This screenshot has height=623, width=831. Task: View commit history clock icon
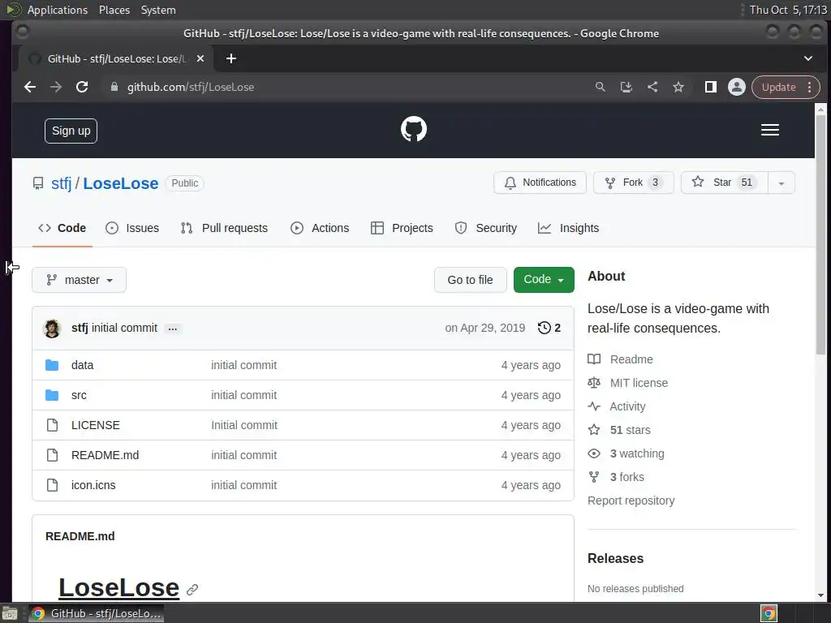click(x=544, y=328)
